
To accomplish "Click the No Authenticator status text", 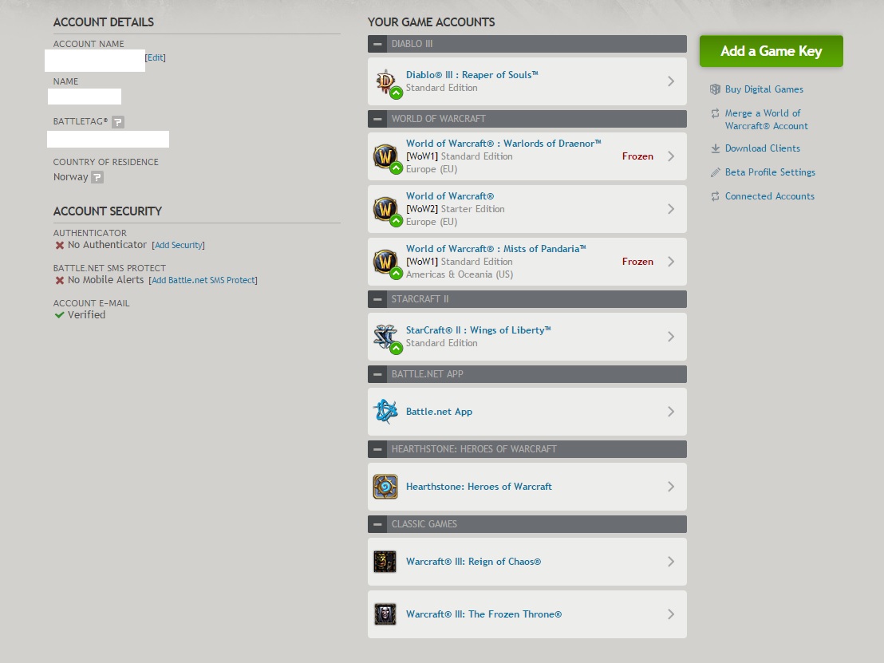I will 107,245.
